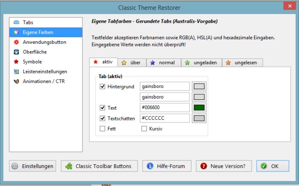Go to the Symbole category
Screen dimensions: 299x186
click(x=46, y=62)
